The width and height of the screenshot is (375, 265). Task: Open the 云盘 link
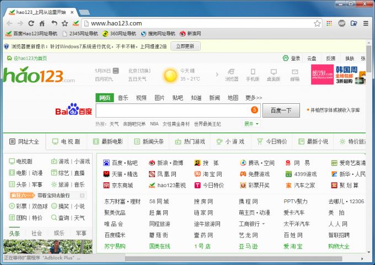(x=312, y=58)
